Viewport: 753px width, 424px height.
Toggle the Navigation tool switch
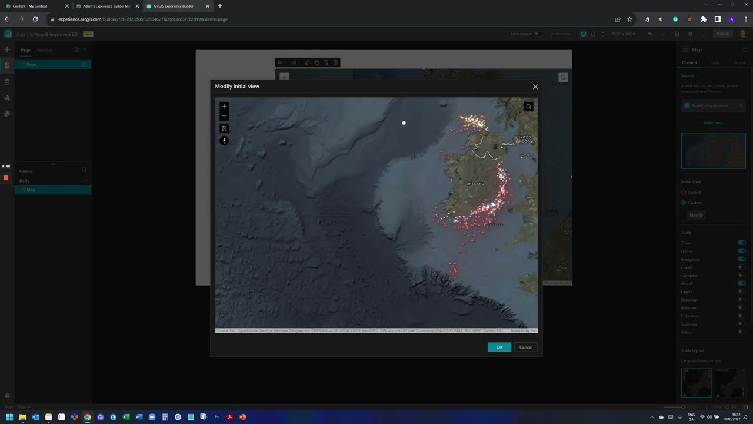coord(742,259)
